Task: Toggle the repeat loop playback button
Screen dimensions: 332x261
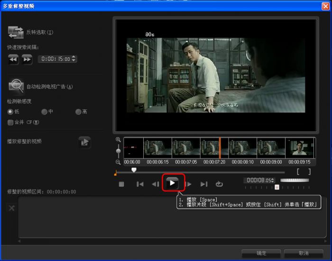Action: (219, 184)
